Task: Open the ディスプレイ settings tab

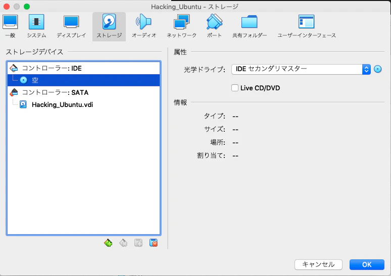Action: click(x=71, y=26)
